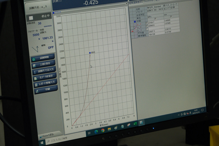The width and height of the screenshot is (219, 146).
Task: Click the 印刷 print button in left panel
Action: [x=46, y=90]
